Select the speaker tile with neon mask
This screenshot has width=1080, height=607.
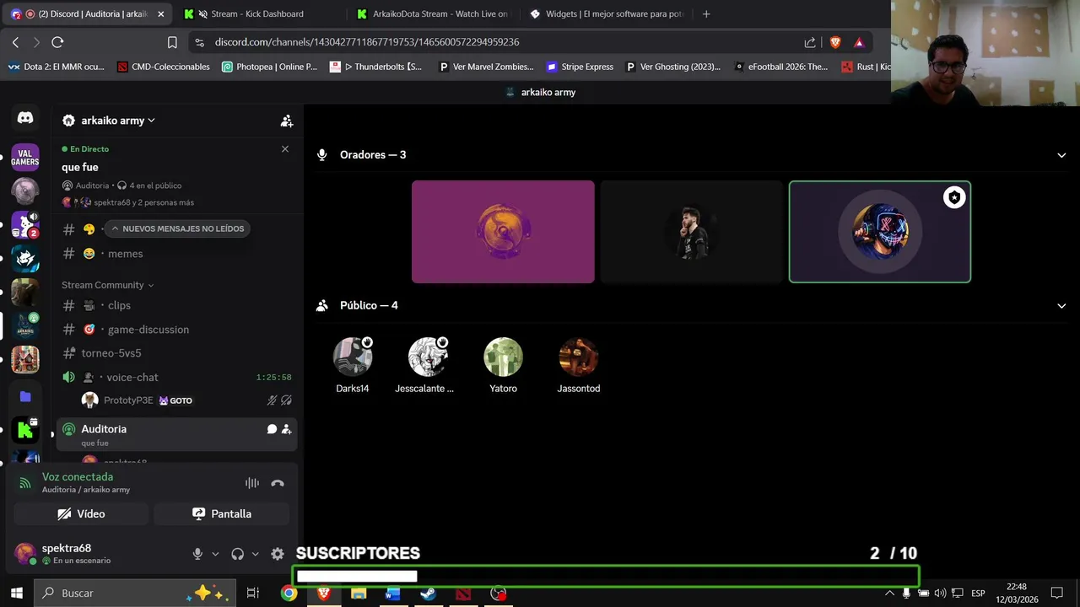pyautogui.click(x=880, y=232)
